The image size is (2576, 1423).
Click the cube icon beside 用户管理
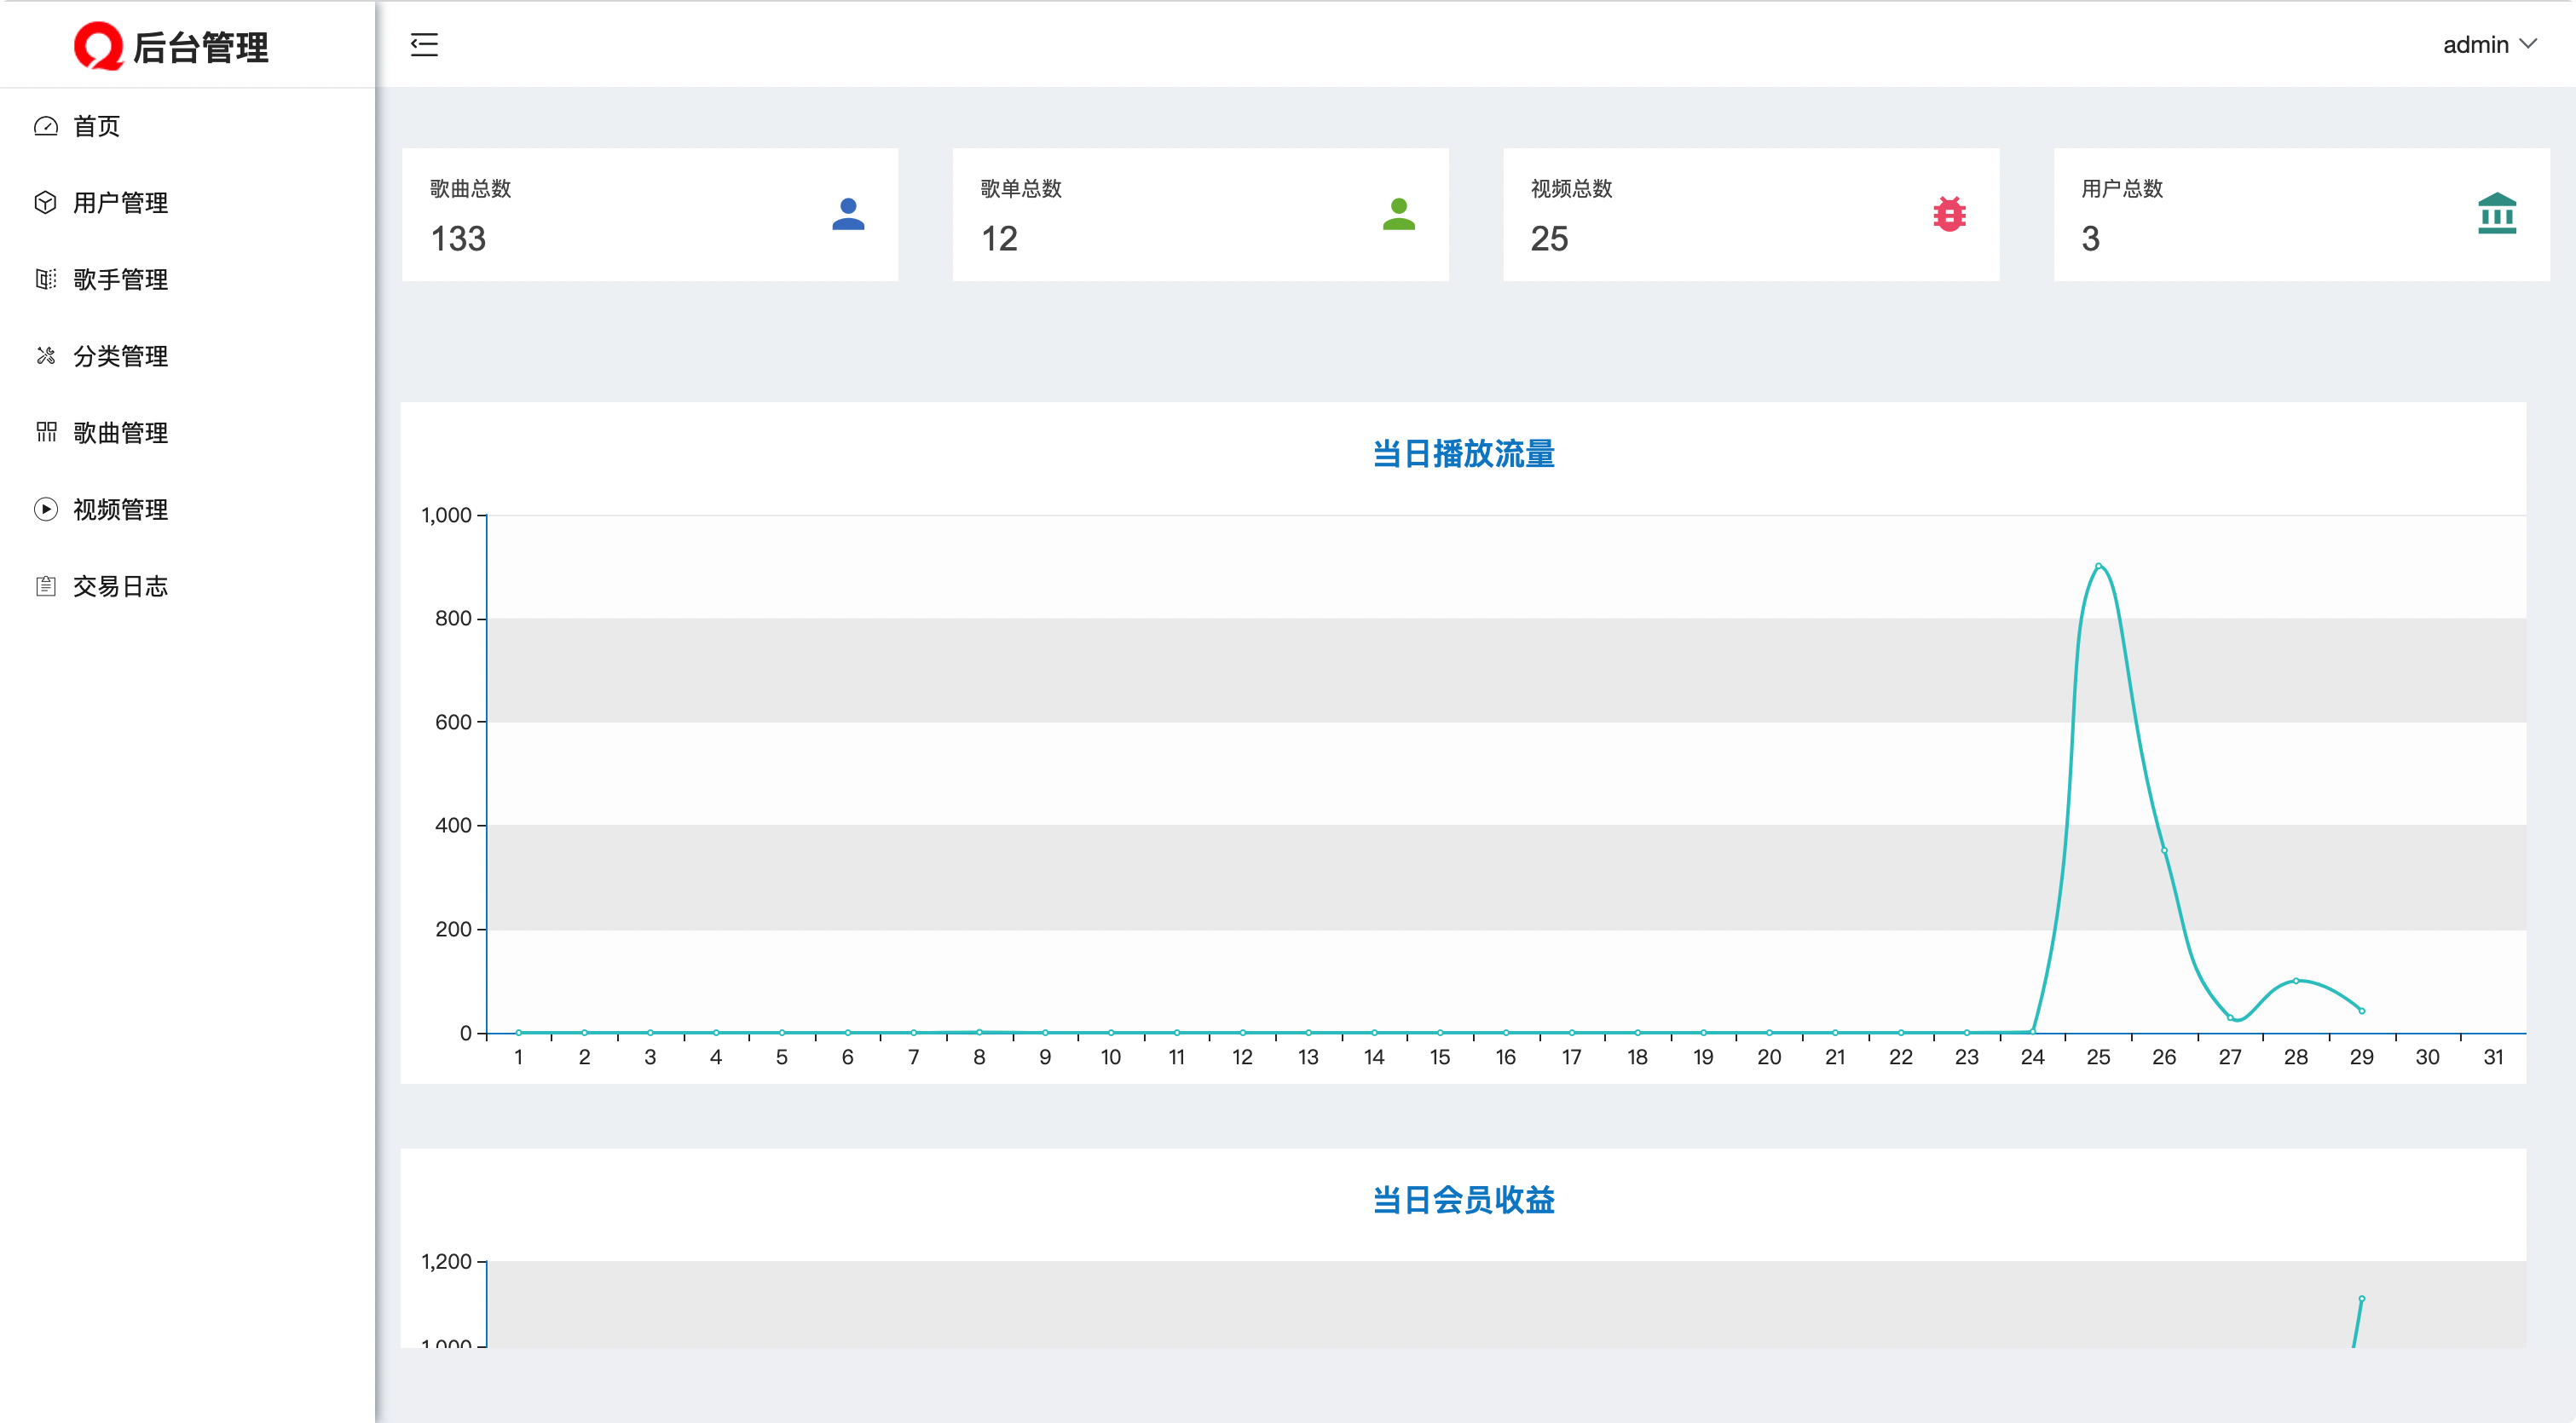(x=46, y=203)
